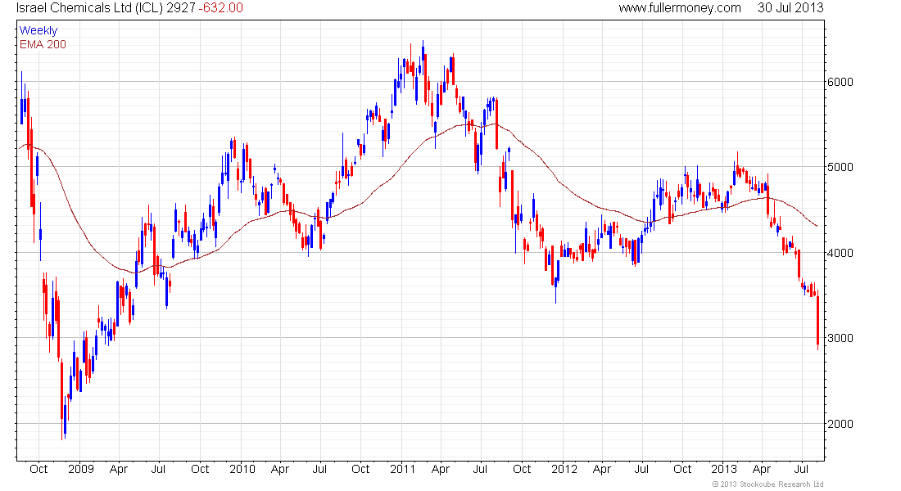Click the 2012 year axis label
901x491 pixels.
[x=564, y=469]
